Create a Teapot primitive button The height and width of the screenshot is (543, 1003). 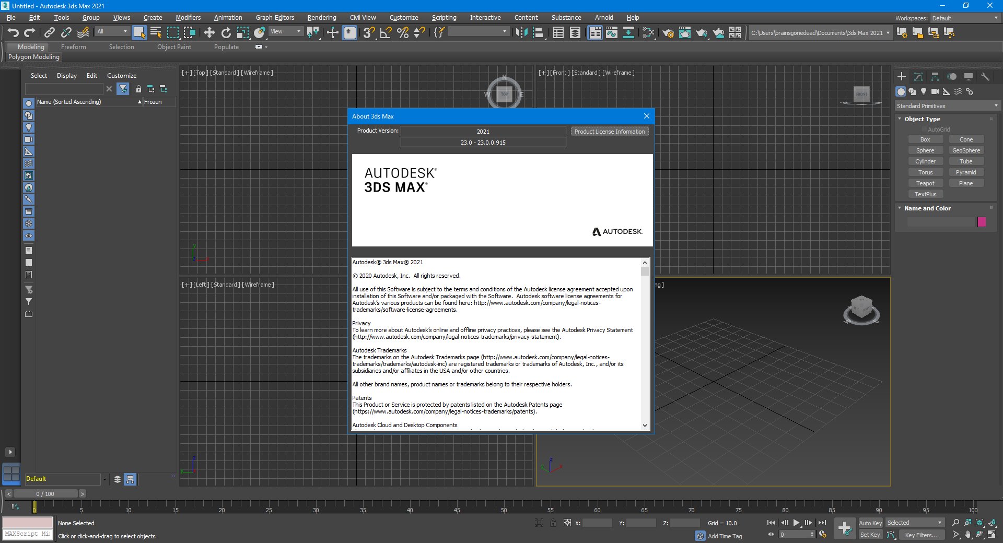click(x=925, y=183)
